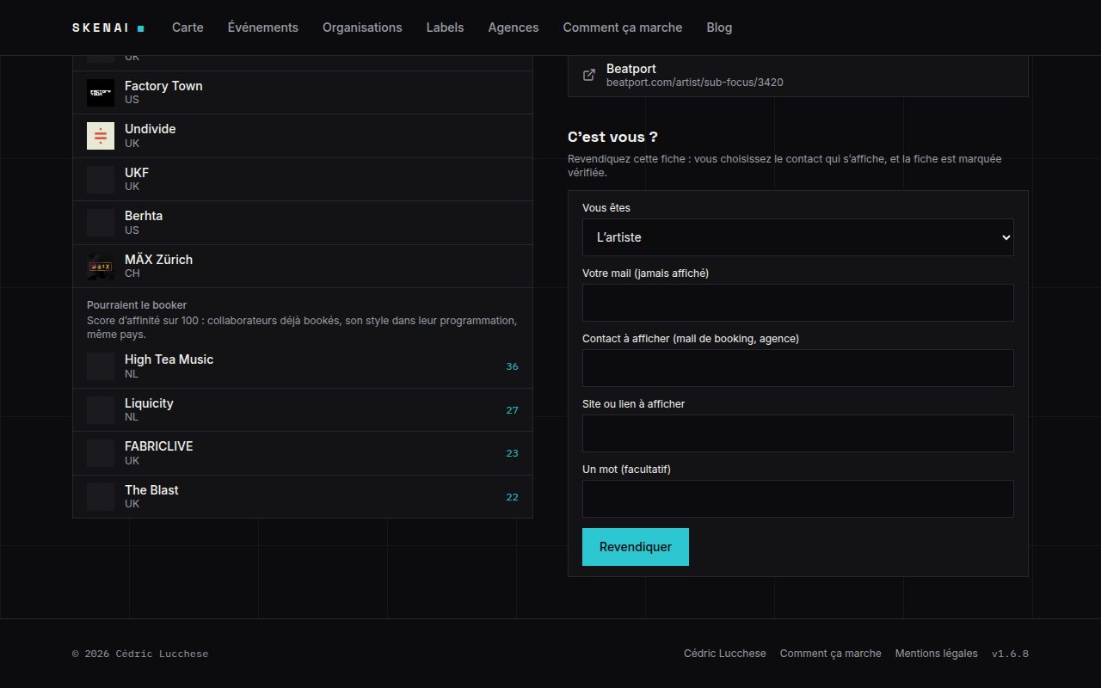Expand the Vous êtes dropdown
This screenshot has height=688, width=1101.
pyautogui.click(x=798, y=237)
